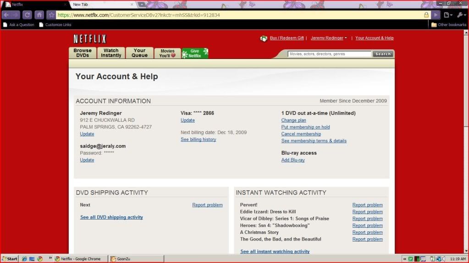Image resolution: width=469 pixels, height=263 pixels.
Task: Report problem for Eddie Izzard: Dress to Kill
Action: click(x=367, y=212)
